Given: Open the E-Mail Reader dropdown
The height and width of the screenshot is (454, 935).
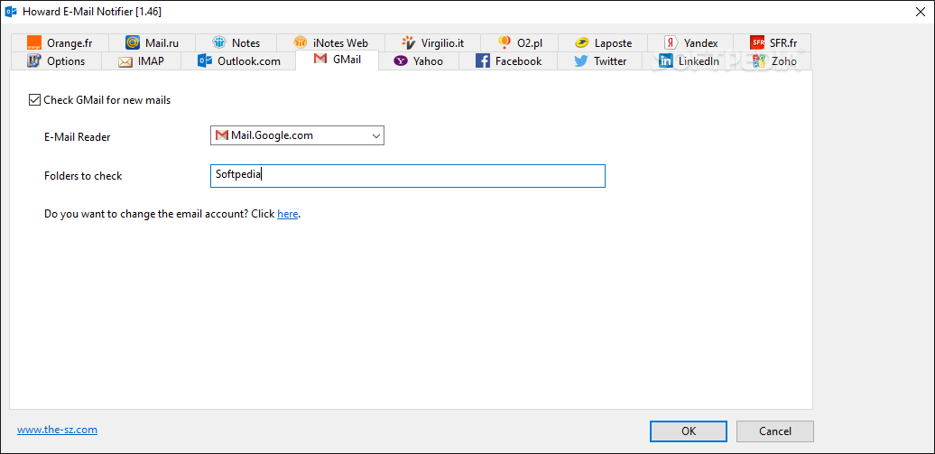Looking at the screenshot, I should click(x=297, y=135).
